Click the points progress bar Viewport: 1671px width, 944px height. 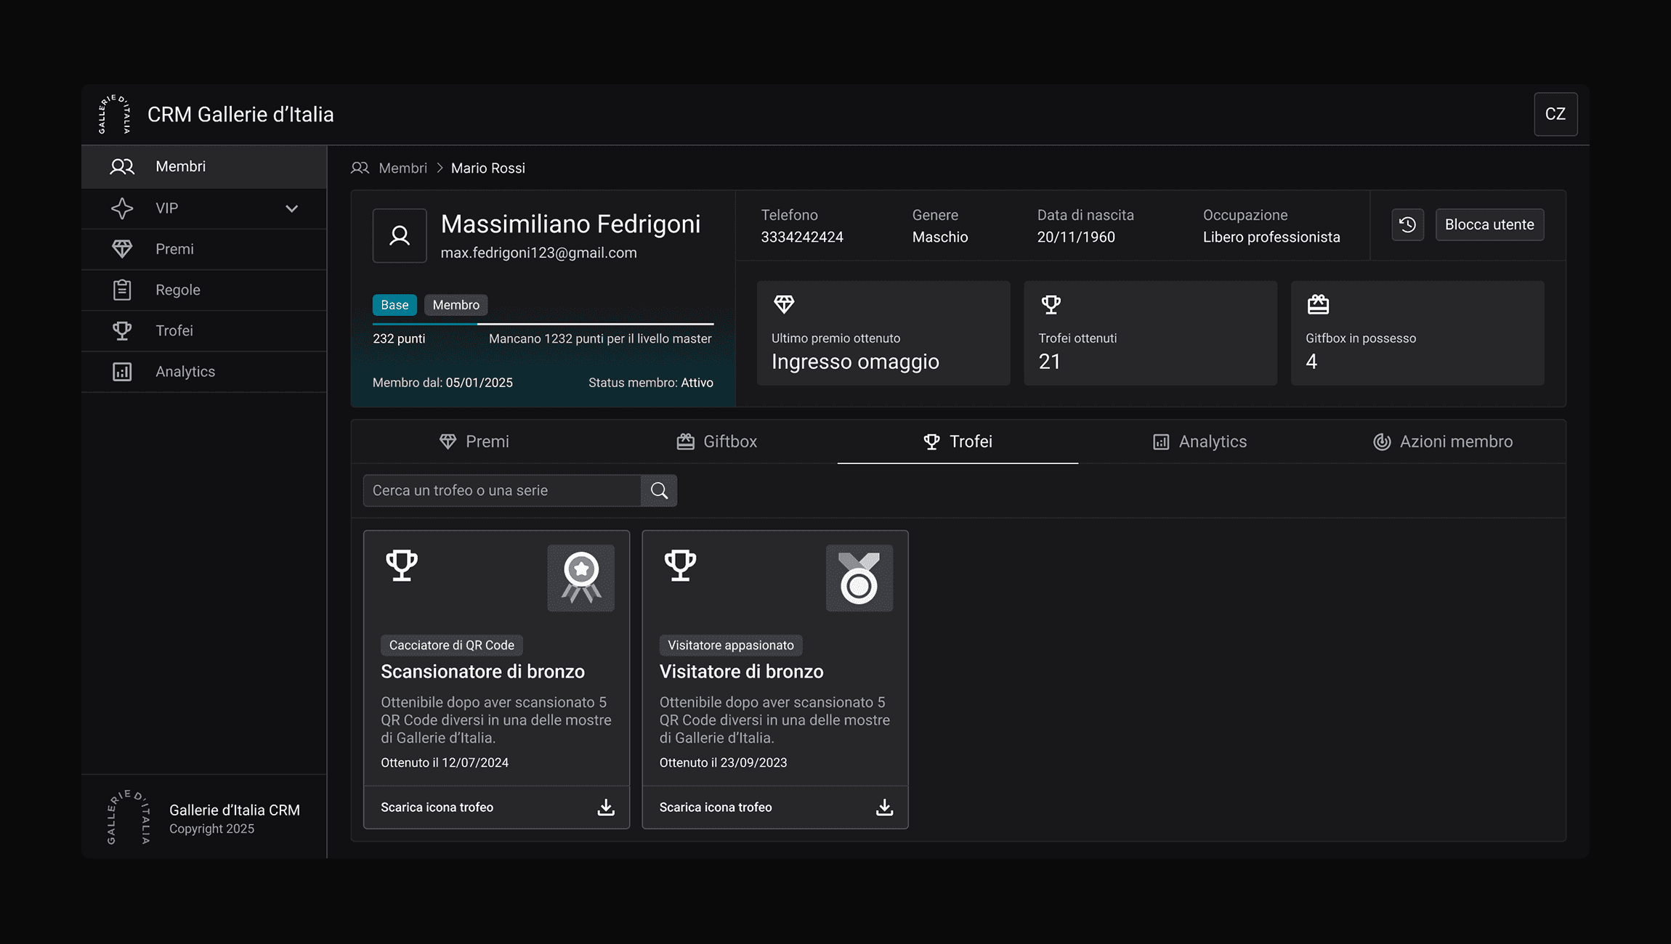(543, 324)
